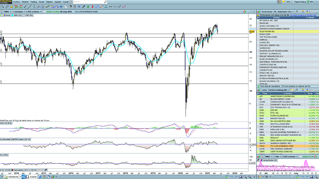The image size is (319, 179).
Task: Toggle PaperTrading mode
Action: coord(299,2)
